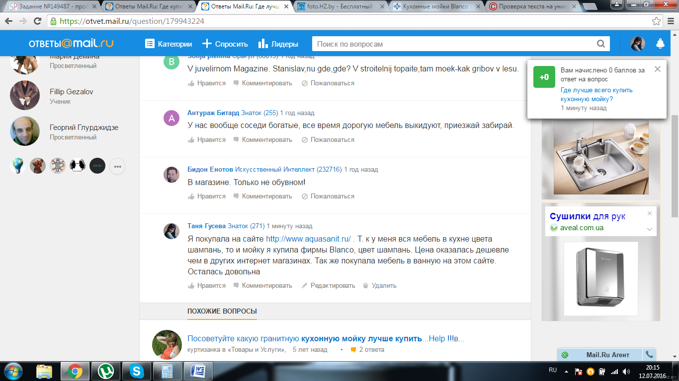Like Бидон Енотов's answer

coord(207,196)
